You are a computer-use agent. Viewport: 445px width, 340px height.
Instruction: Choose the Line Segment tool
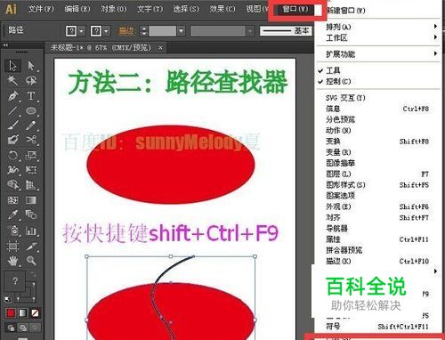pos(12,110)
